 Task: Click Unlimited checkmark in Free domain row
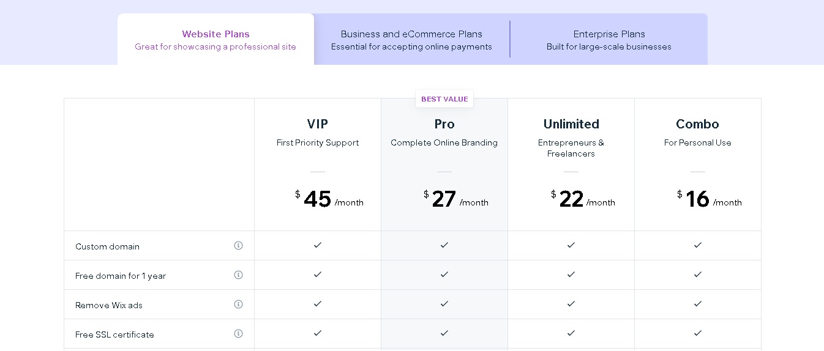point(571,274)
